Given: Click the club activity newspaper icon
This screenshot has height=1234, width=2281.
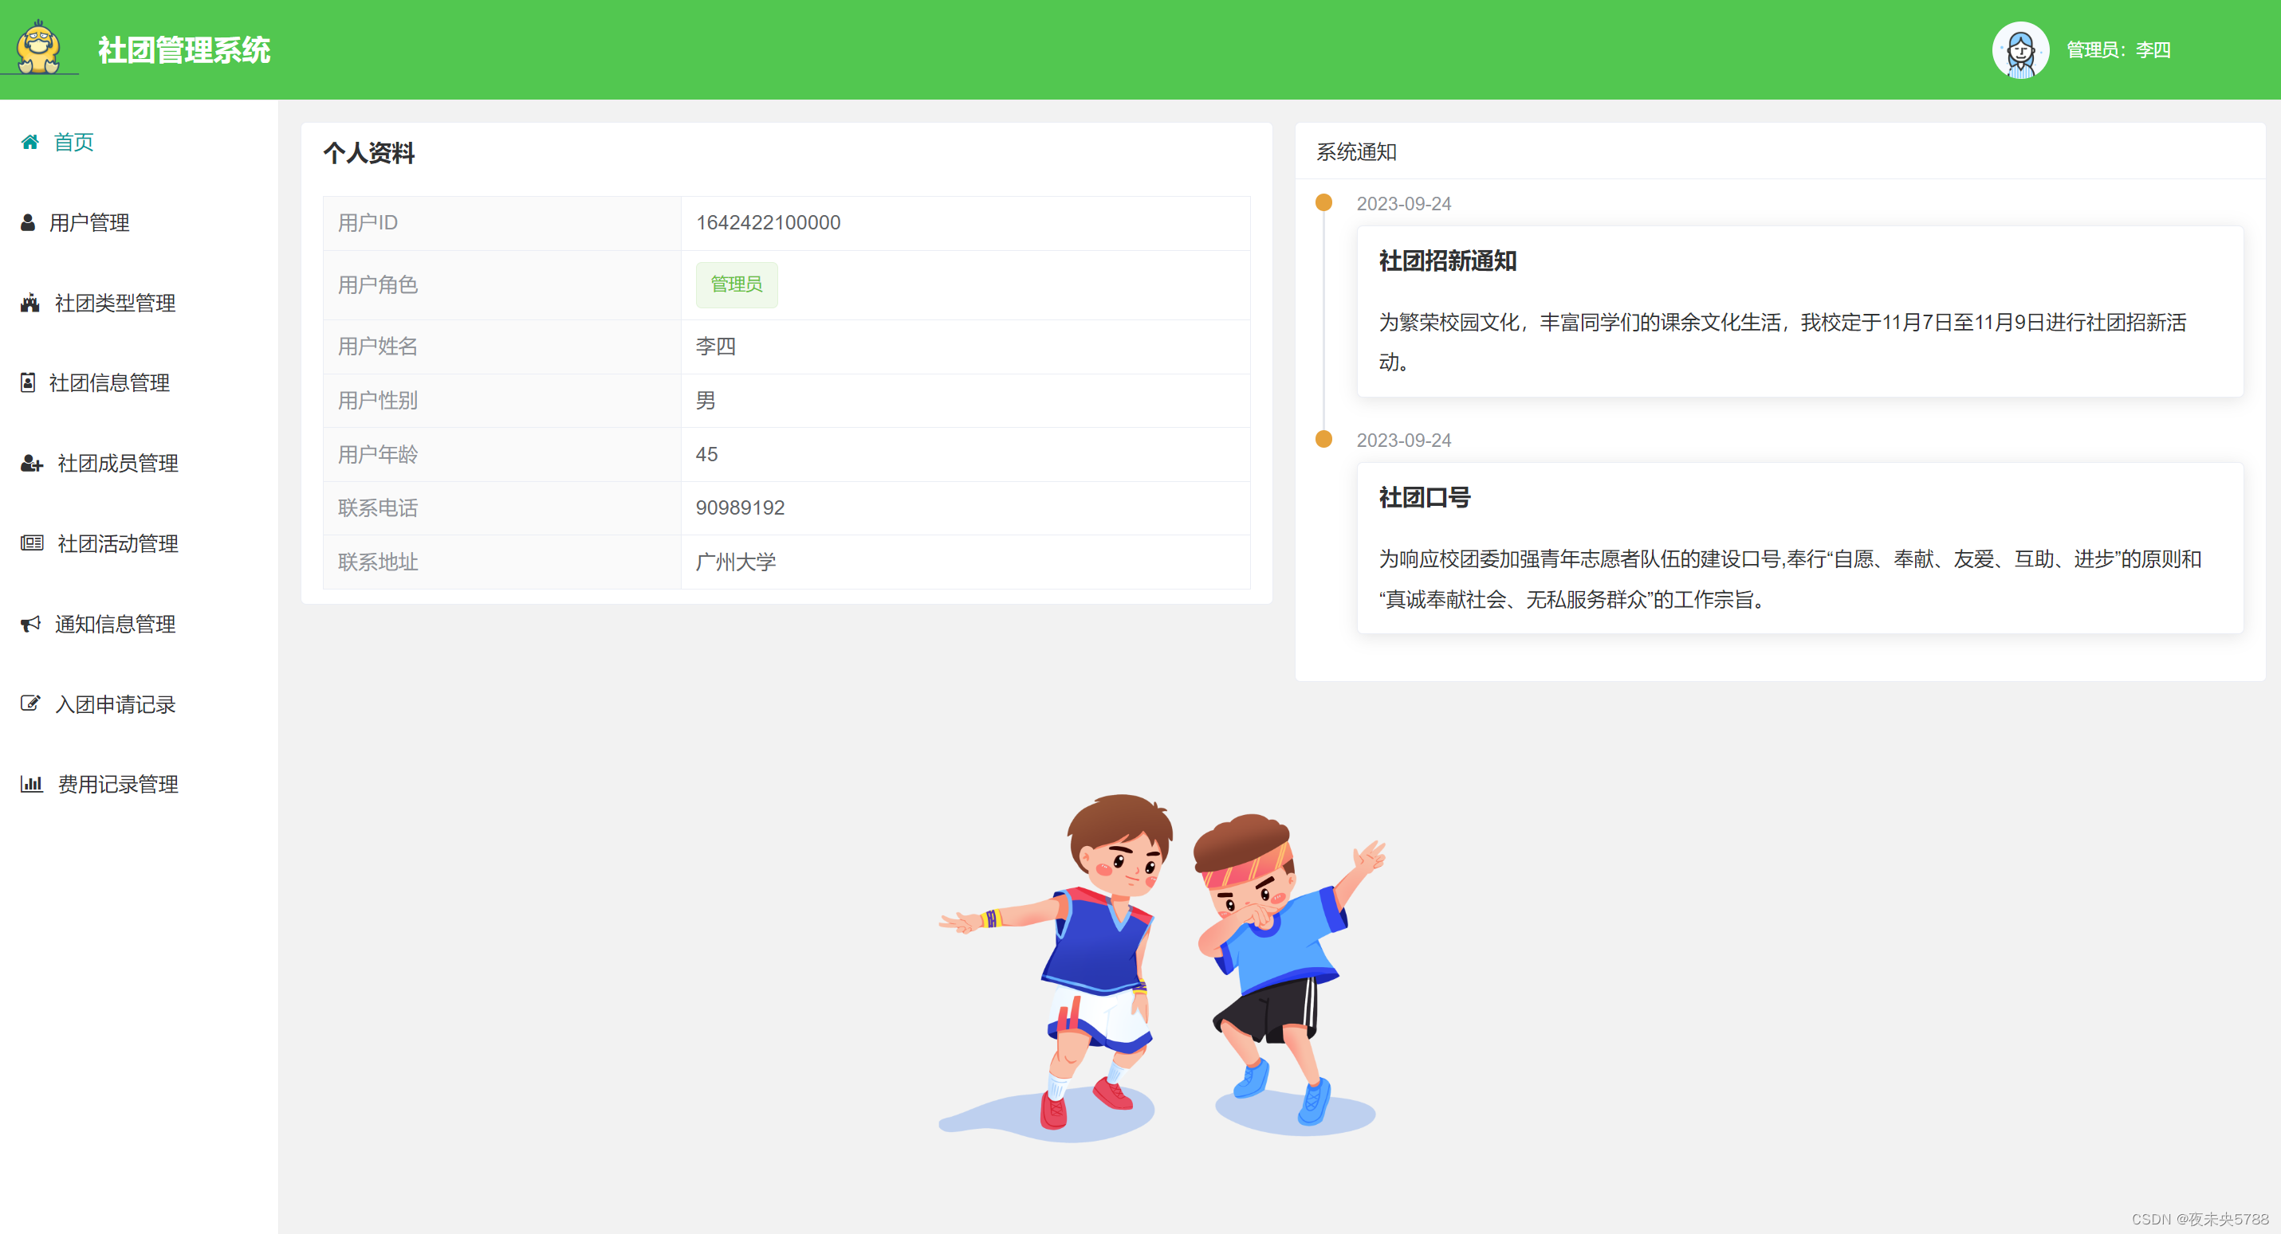Looking at the screenshot, I should tap(32, 543).
